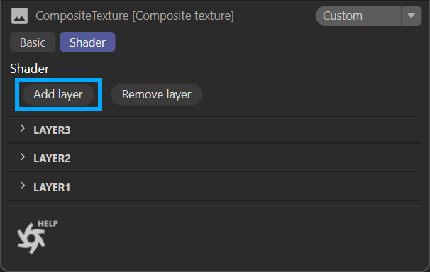This screenshot has width=430, height=272.
Task: Expand LAYER2 using its chevron
Action: tap(23, 157)
